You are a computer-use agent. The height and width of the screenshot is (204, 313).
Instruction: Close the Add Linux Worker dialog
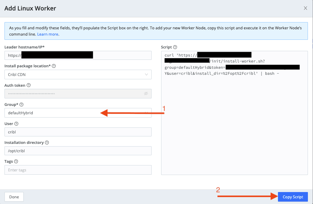(x=305, y=8)
